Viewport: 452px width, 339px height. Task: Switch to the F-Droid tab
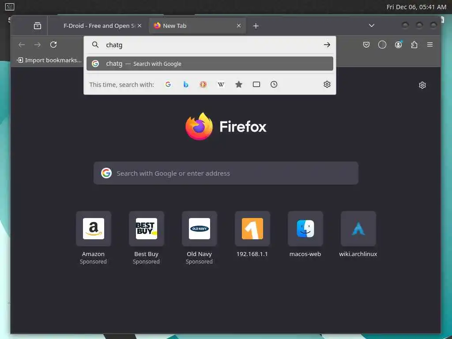pos(99,26)
